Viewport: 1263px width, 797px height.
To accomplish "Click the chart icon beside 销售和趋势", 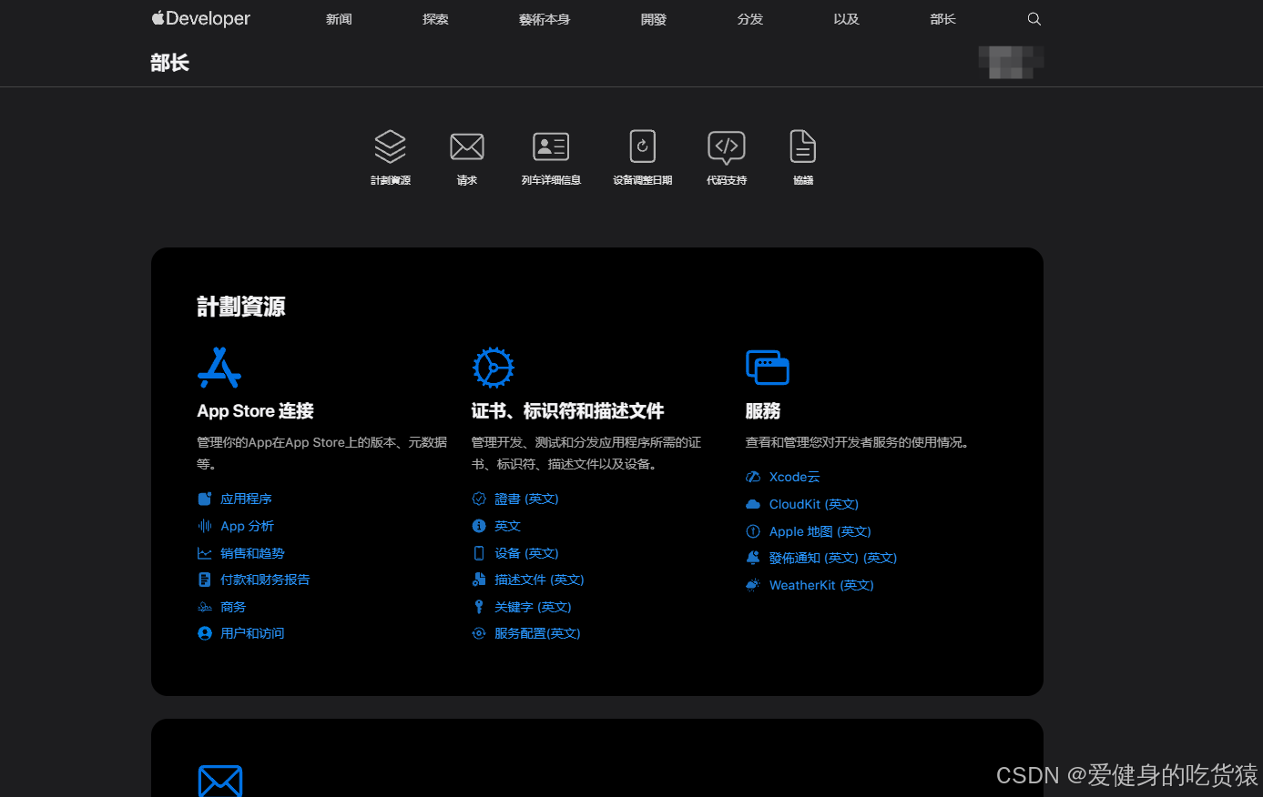I will [x=205, y=553].
